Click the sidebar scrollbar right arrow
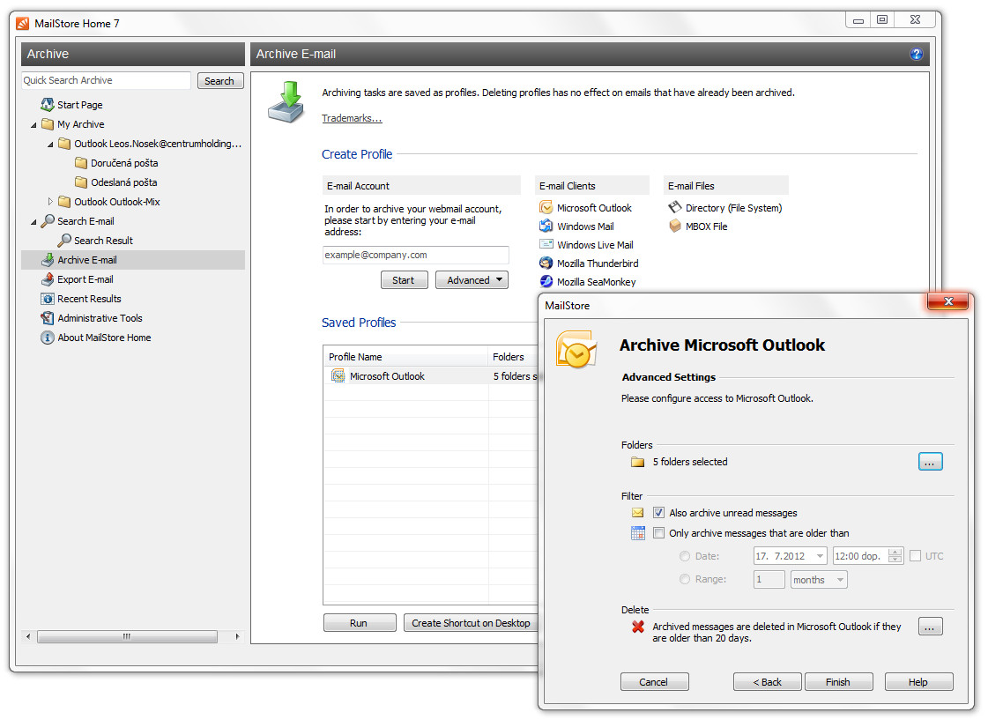The height and width of the screenshot is (720, 988). click(x=237, y=637)
